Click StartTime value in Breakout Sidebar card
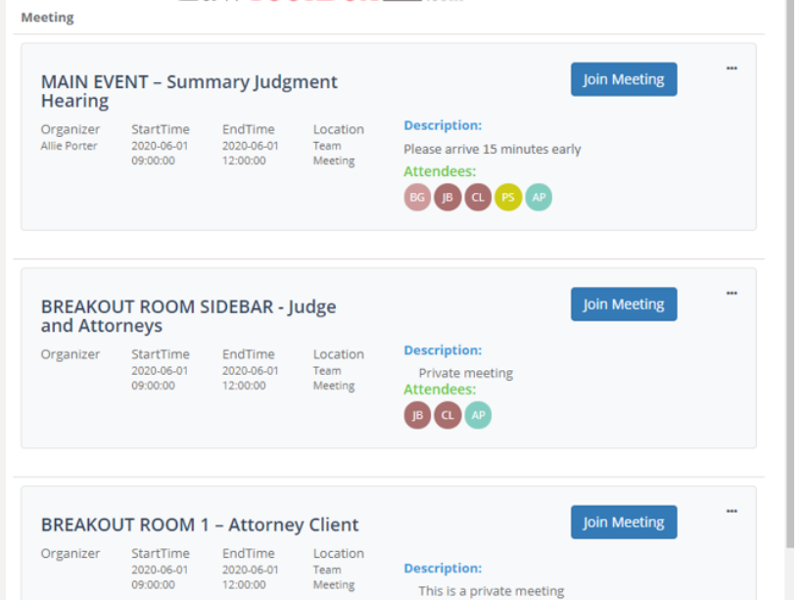 coord(160,378)
